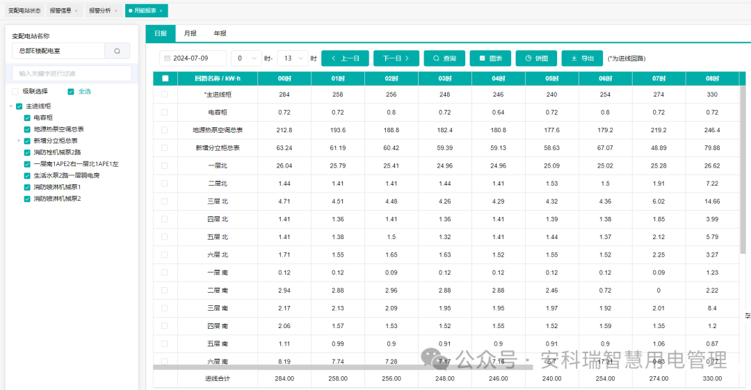Click value 14.66 in 三层 北 row
Viewport: 751px width, 390px height.
(712, 201)
